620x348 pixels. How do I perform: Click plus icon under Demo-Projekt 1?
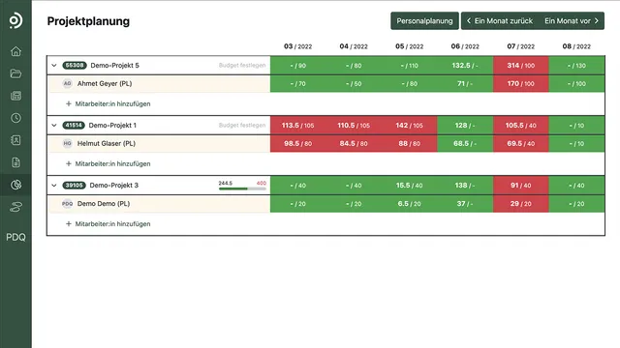coord(69,163)
